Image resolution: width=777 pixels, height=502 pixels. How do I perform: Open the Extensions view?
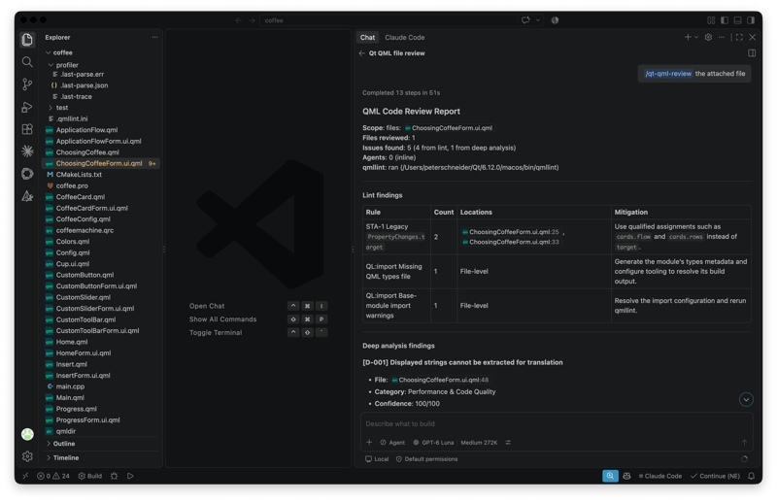[27, 129]
